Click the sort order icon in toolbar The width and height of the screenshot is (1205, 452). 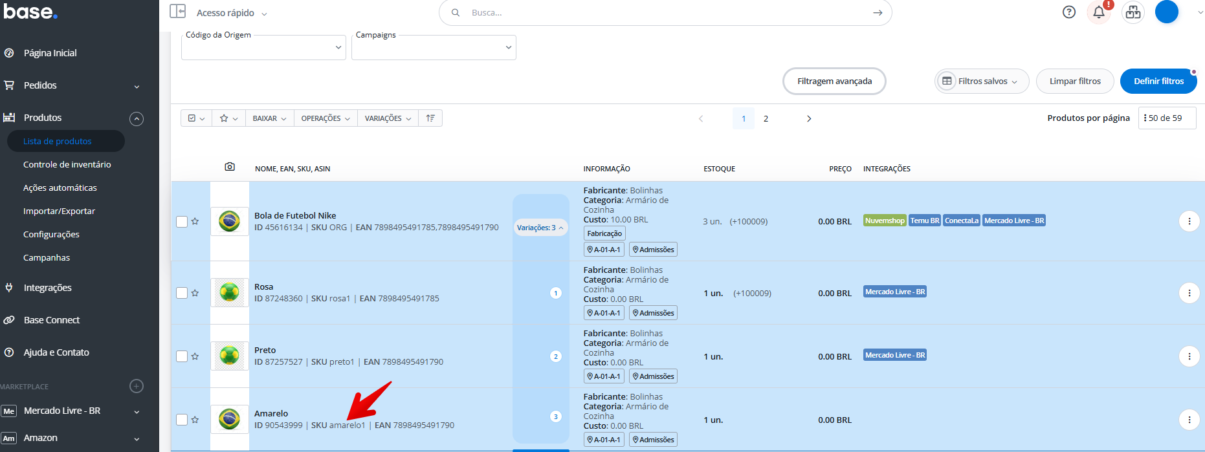(430, 118)
